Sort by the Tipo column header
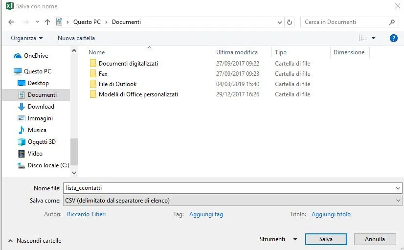The image size is (404, 250). [281, 52]
